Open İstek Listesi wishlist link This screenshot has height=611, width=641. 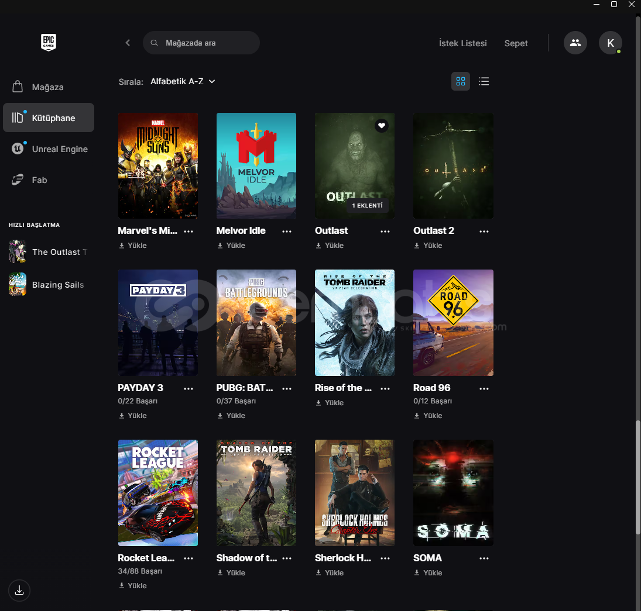coord(462,43)
